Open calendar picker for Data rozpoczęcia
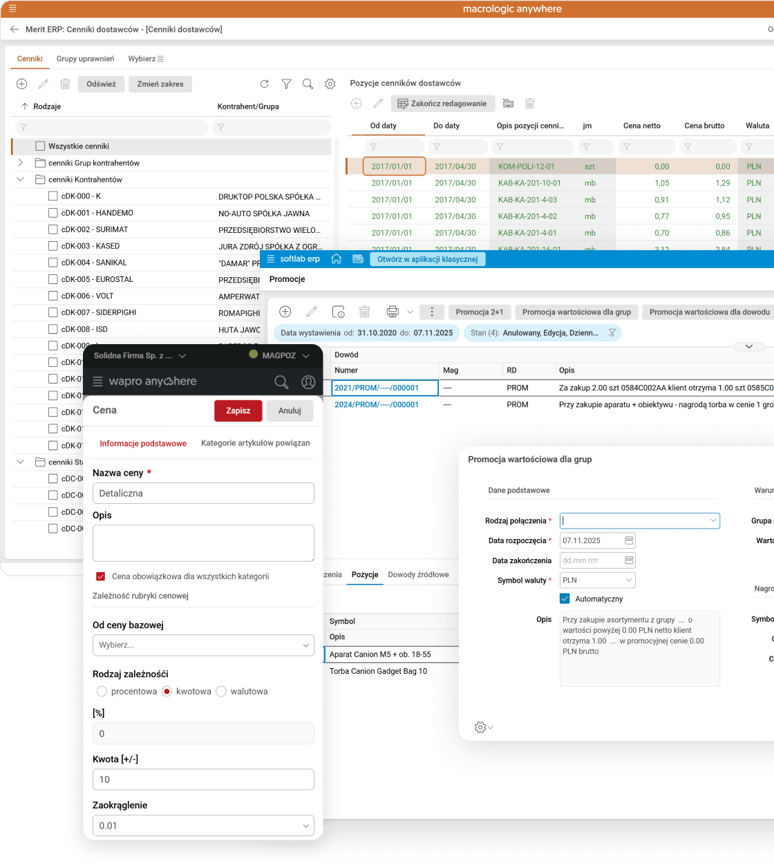 (629, 540)
